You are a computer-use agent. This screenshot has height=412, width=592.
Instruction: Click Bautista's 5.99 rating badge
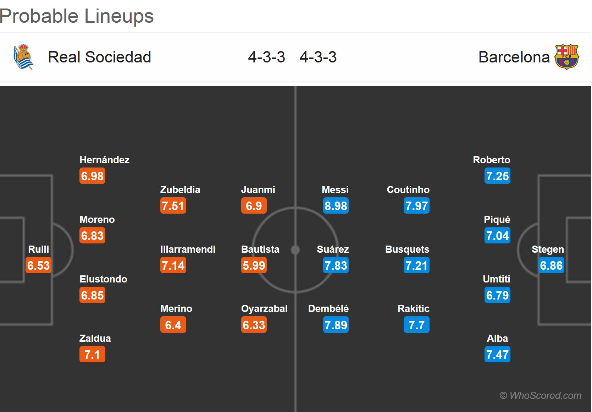click(254, 265)
